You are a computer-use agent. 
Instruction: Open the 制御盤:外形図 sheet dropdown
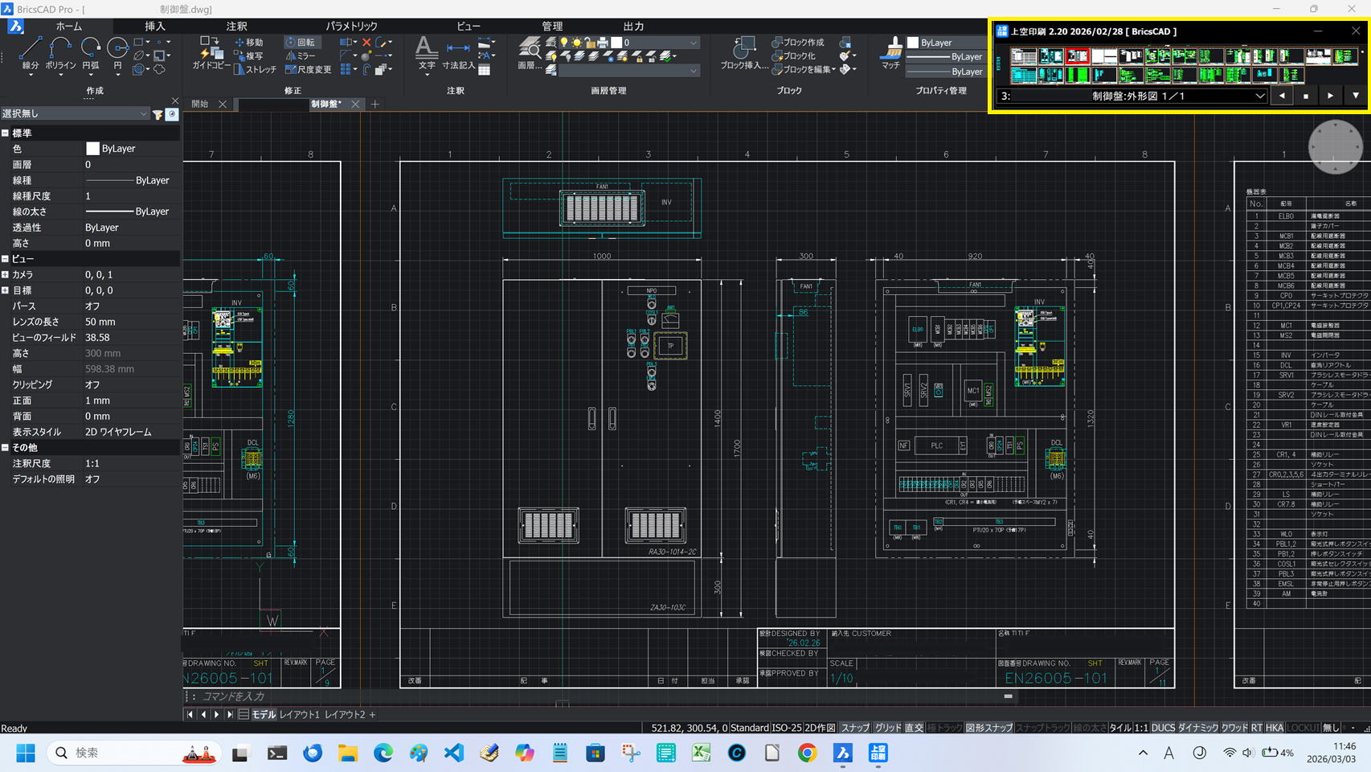pyautogui.click(x=1259, y=96)
